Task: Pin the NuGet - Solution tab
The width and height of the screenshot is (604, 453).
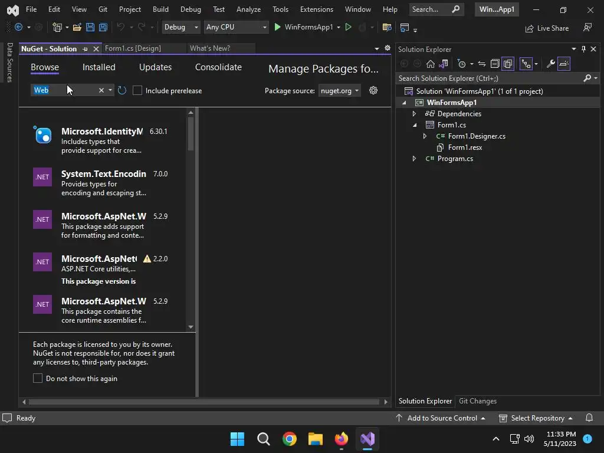Action: (85, 49)
